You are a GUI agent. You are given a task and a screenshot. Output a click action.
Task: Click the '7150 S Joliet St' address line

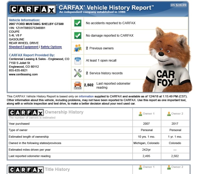[x=19, y=63]
